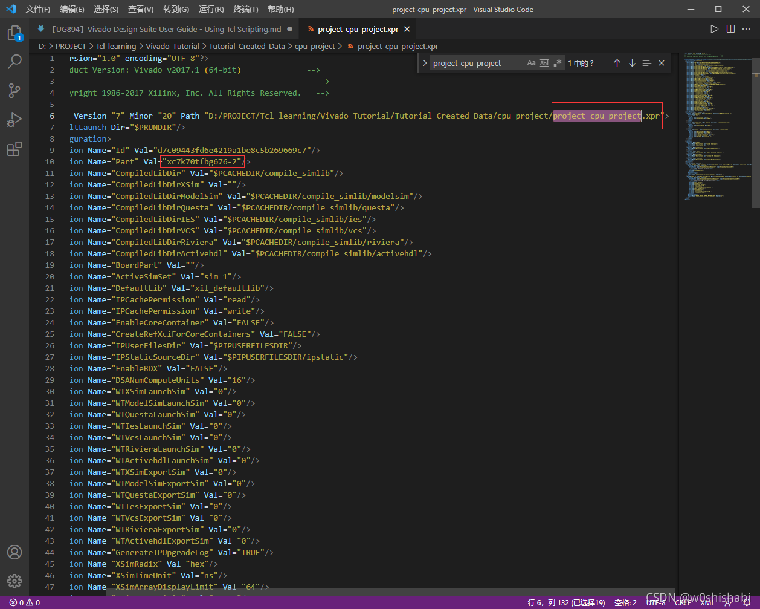Split the editor to the right

pos(730,29)
